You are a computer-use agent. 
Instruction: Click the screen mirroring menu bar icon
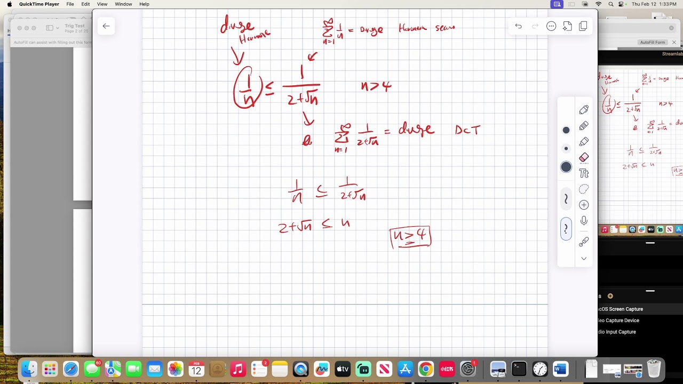(x=557, y=4)
